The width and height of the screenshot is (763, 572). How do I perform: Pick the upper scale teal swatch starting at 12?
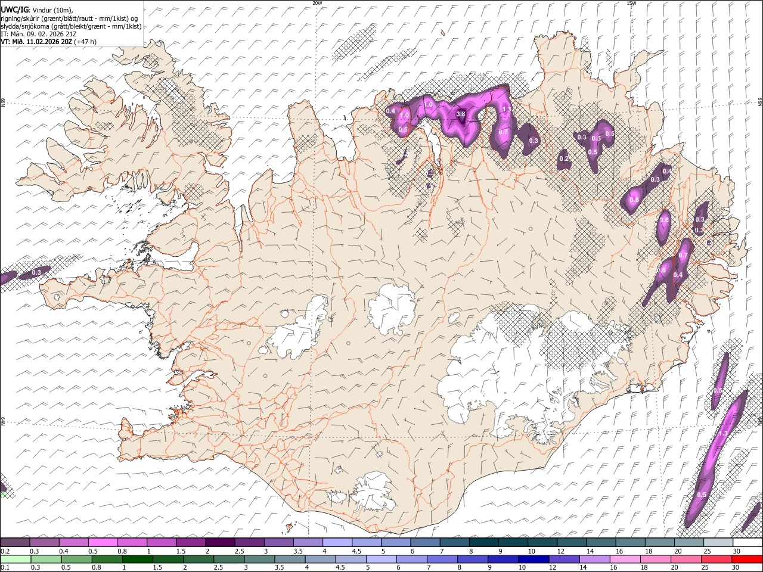[x=572, y=542]
